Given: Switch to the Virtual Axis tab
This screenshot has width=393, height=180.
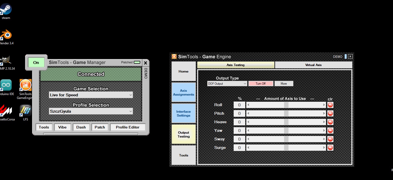Looking at the screenshot, I should pyautogui.click(x=313, y=65).
